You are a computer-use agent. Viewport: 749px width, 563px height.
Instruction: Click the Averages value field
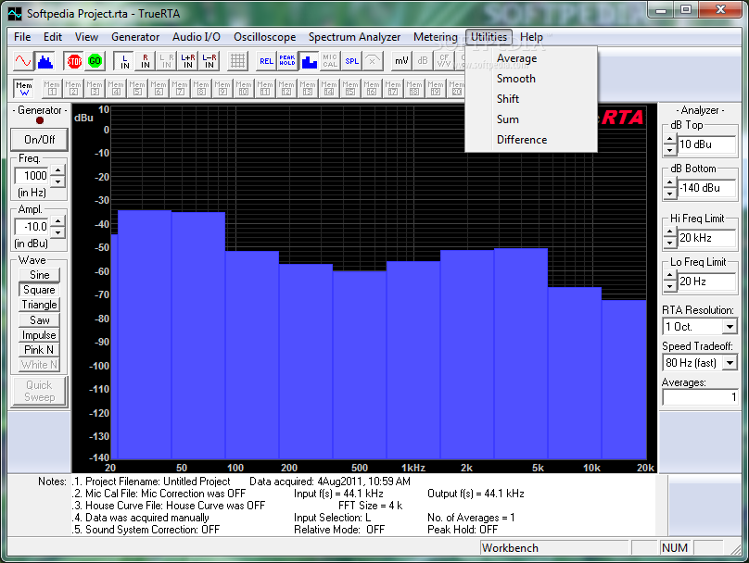(x=700, y=397)
